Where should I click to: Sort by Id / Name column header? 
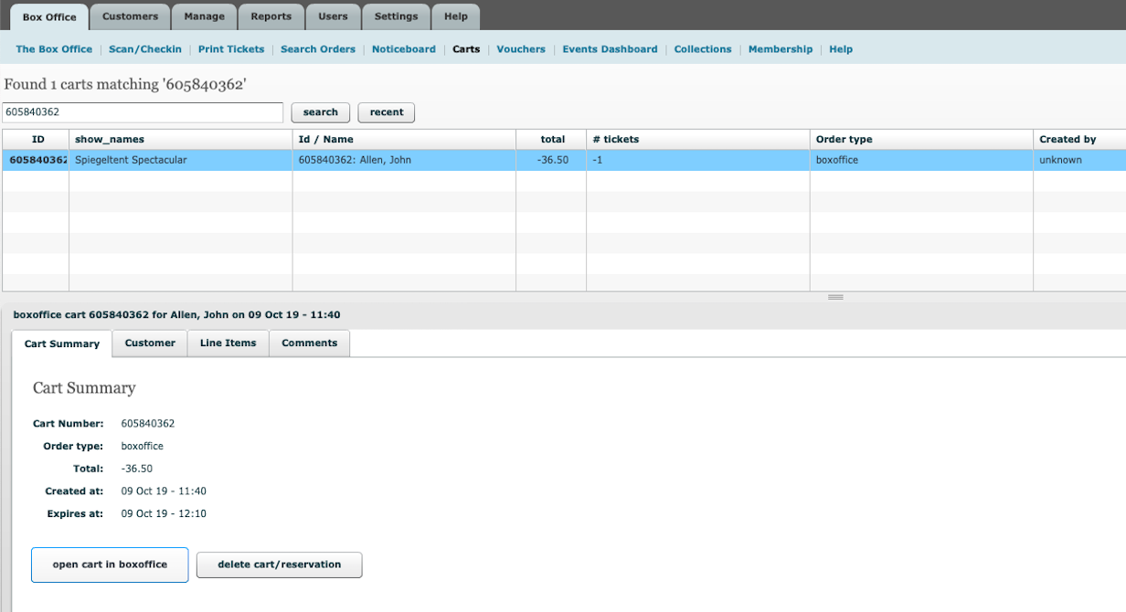(x=405, y=140)
